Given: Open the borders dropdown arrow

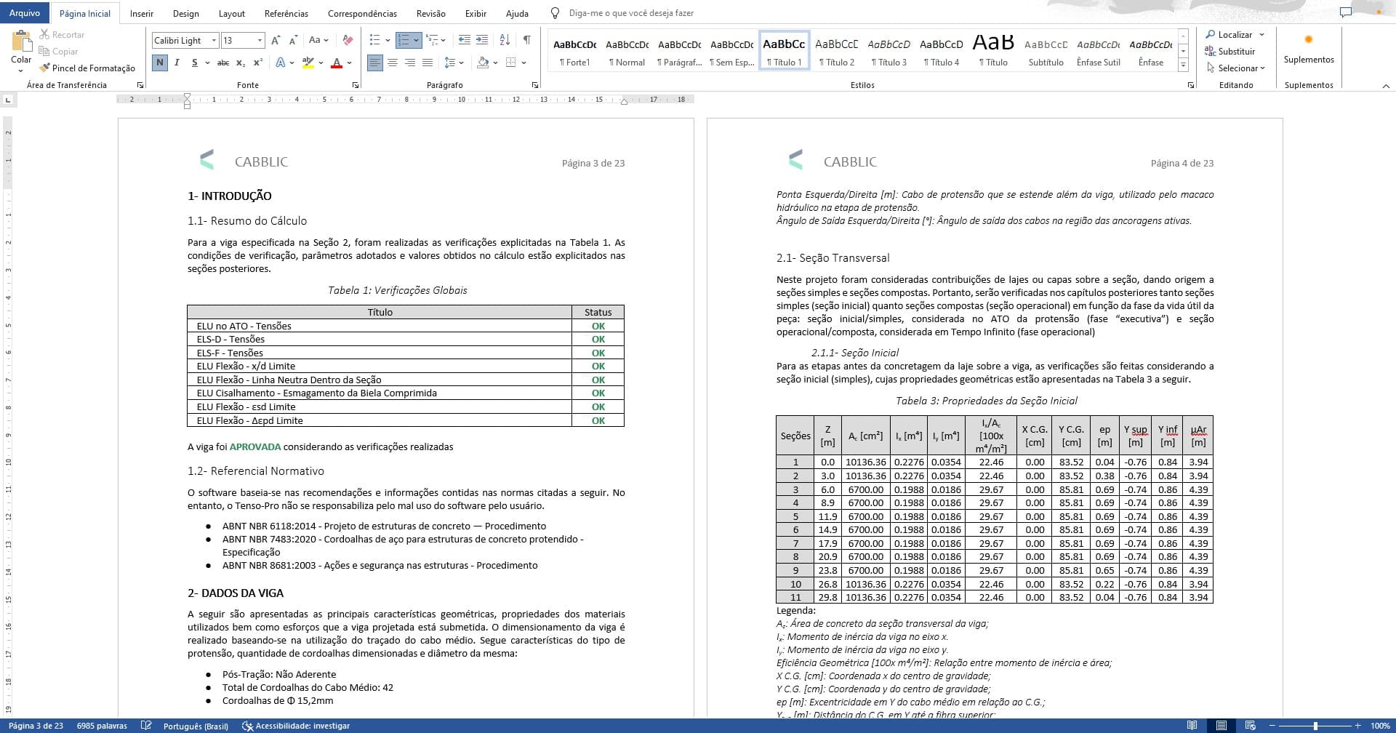Looking at the screenshot, I should pos(523,63).
